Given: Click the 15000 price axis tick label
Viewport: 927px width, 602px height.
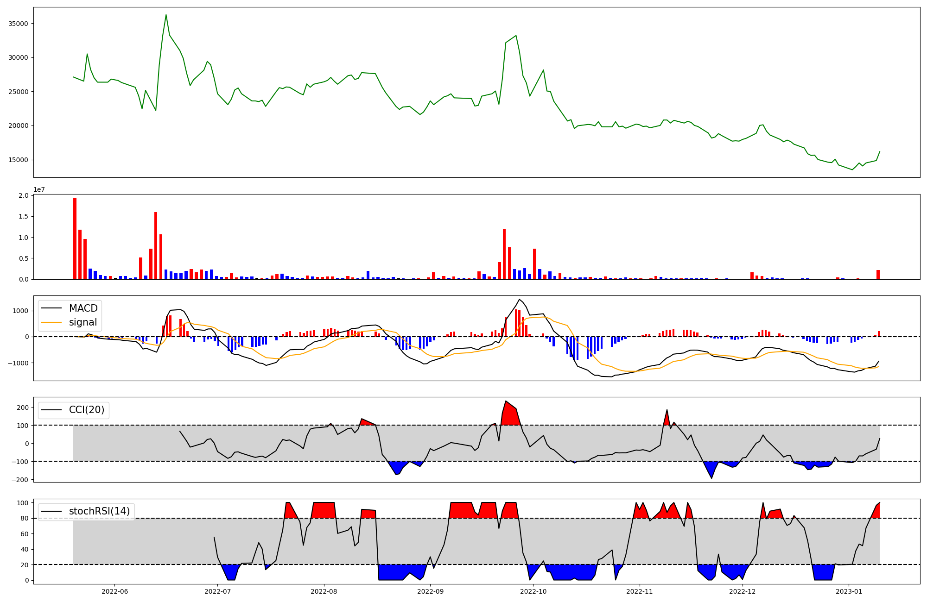Looking at the screenshot, I should tap(19, 160).
